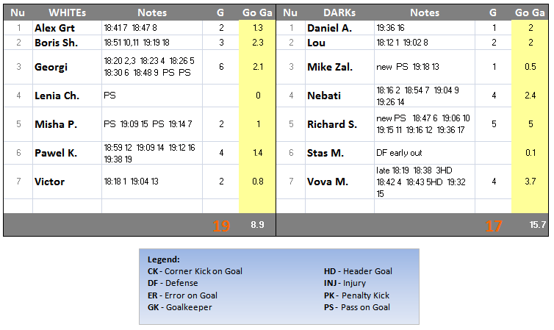This screenshot has width=554, height=330.
Task: Select the Nebati name cell
Action: 323,96
